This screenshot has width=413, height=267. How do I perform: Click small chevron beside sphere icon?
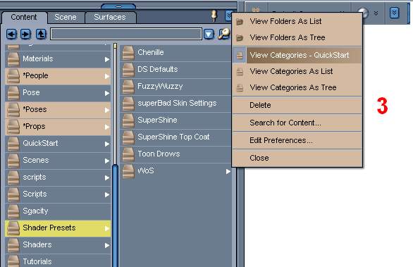coord(376,13)
